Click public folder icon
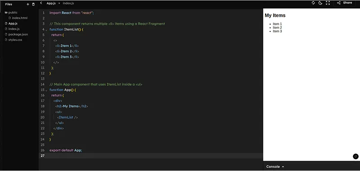This screenshot has height=171, width=360. [x=6, y=13]
